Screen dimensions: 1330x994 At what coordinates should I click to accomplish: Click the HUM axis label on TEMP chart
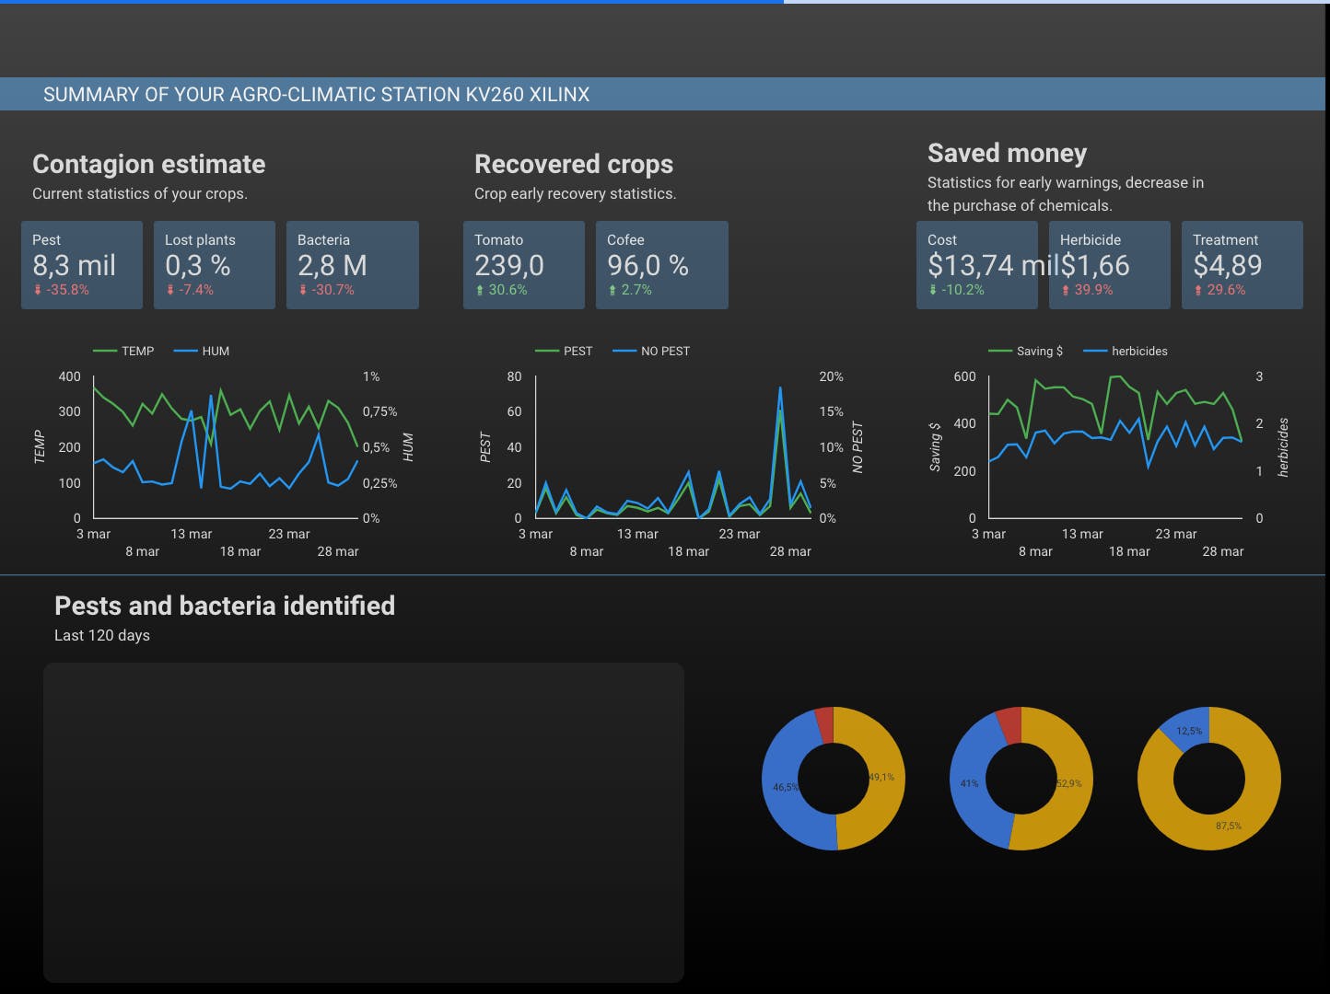[408, 447]
